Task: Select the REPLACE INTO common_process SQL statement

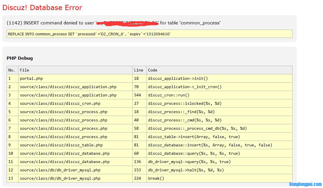Action: 149,34
